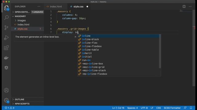Viewport: 197px width, 110px height.
Task: Click the suggestion list scrollbar
Action: [160, 51]
